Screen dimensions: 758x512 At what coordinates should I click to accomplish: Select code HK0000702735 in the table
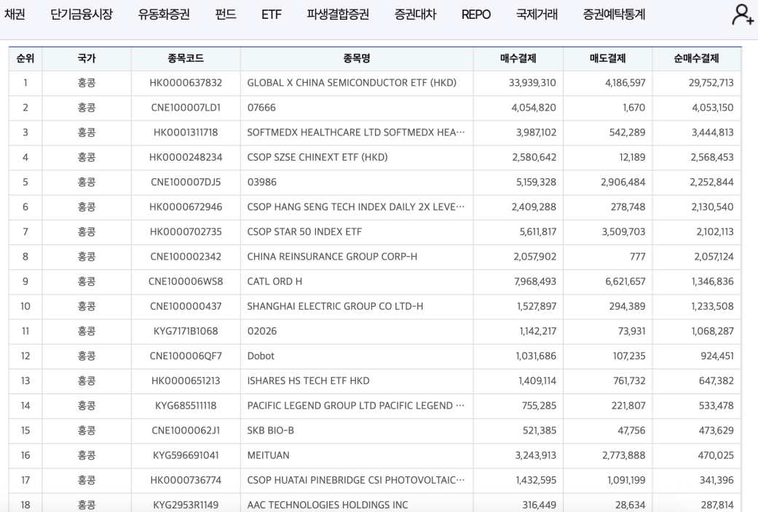[x=186, y=232]
